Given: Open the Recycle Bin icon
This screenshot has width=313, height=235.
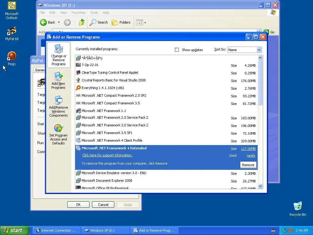Looking at the screenshot, I should (298, 209).
